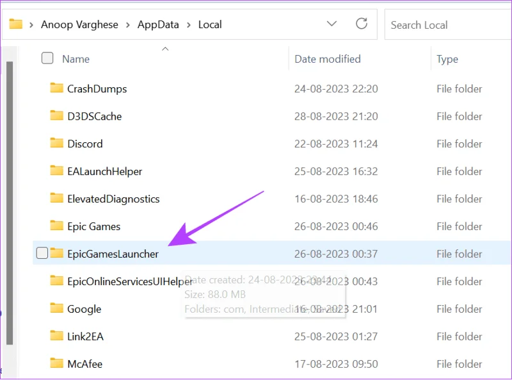Click the D3DSCache folder icon
The height and width of the screenshot is (380, 512).
click(x=57, y=115)
